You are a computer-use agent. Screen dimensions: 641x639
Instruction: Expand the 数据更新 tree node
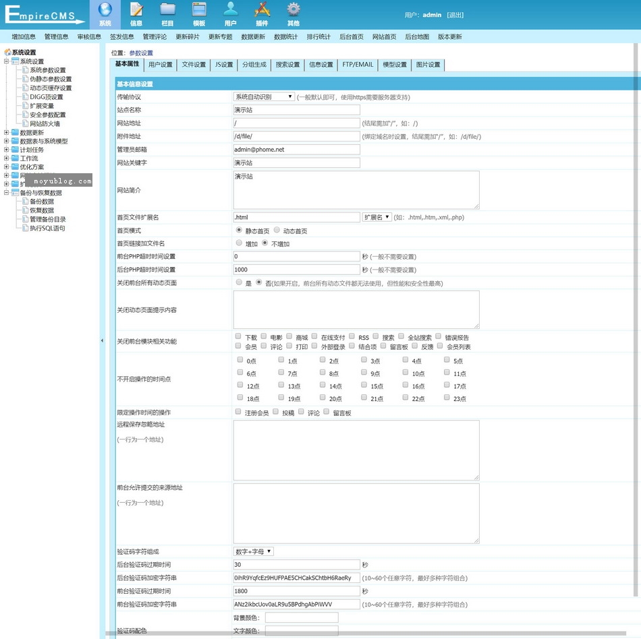pos(7,133)
